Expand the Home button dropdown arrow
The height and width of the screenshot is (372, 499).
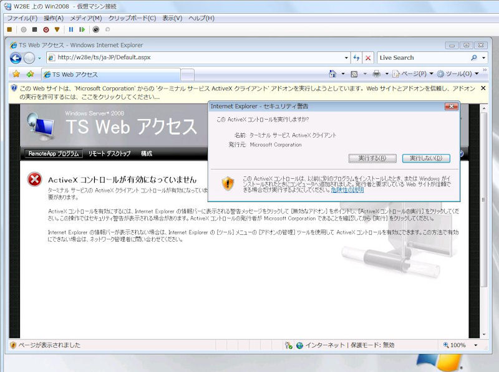[x=343, y=74]
